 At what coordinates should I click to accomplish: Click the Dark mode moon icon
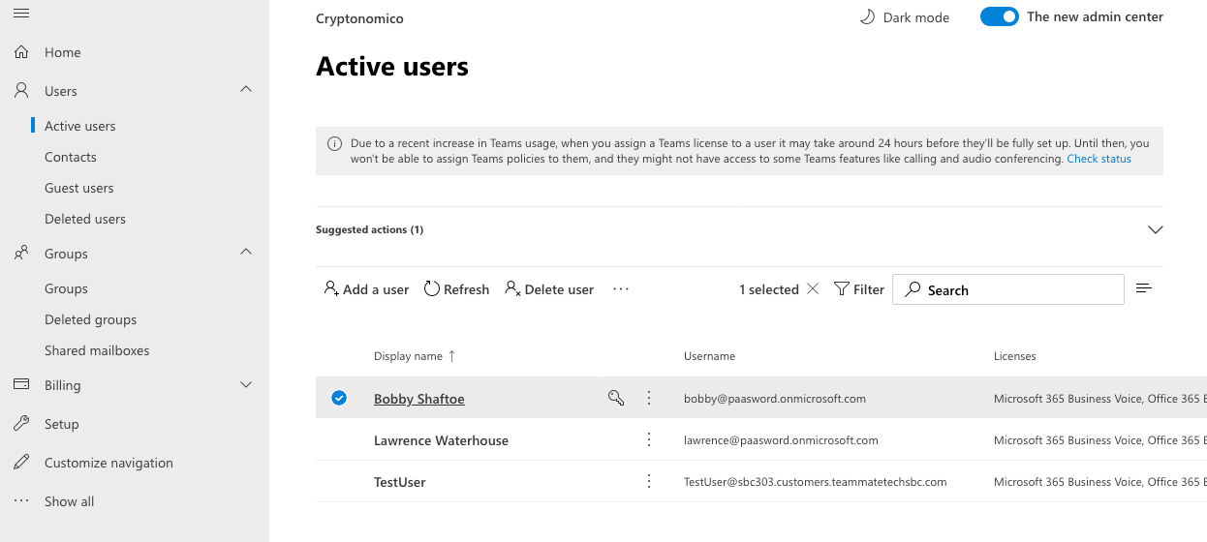(867, 17)
